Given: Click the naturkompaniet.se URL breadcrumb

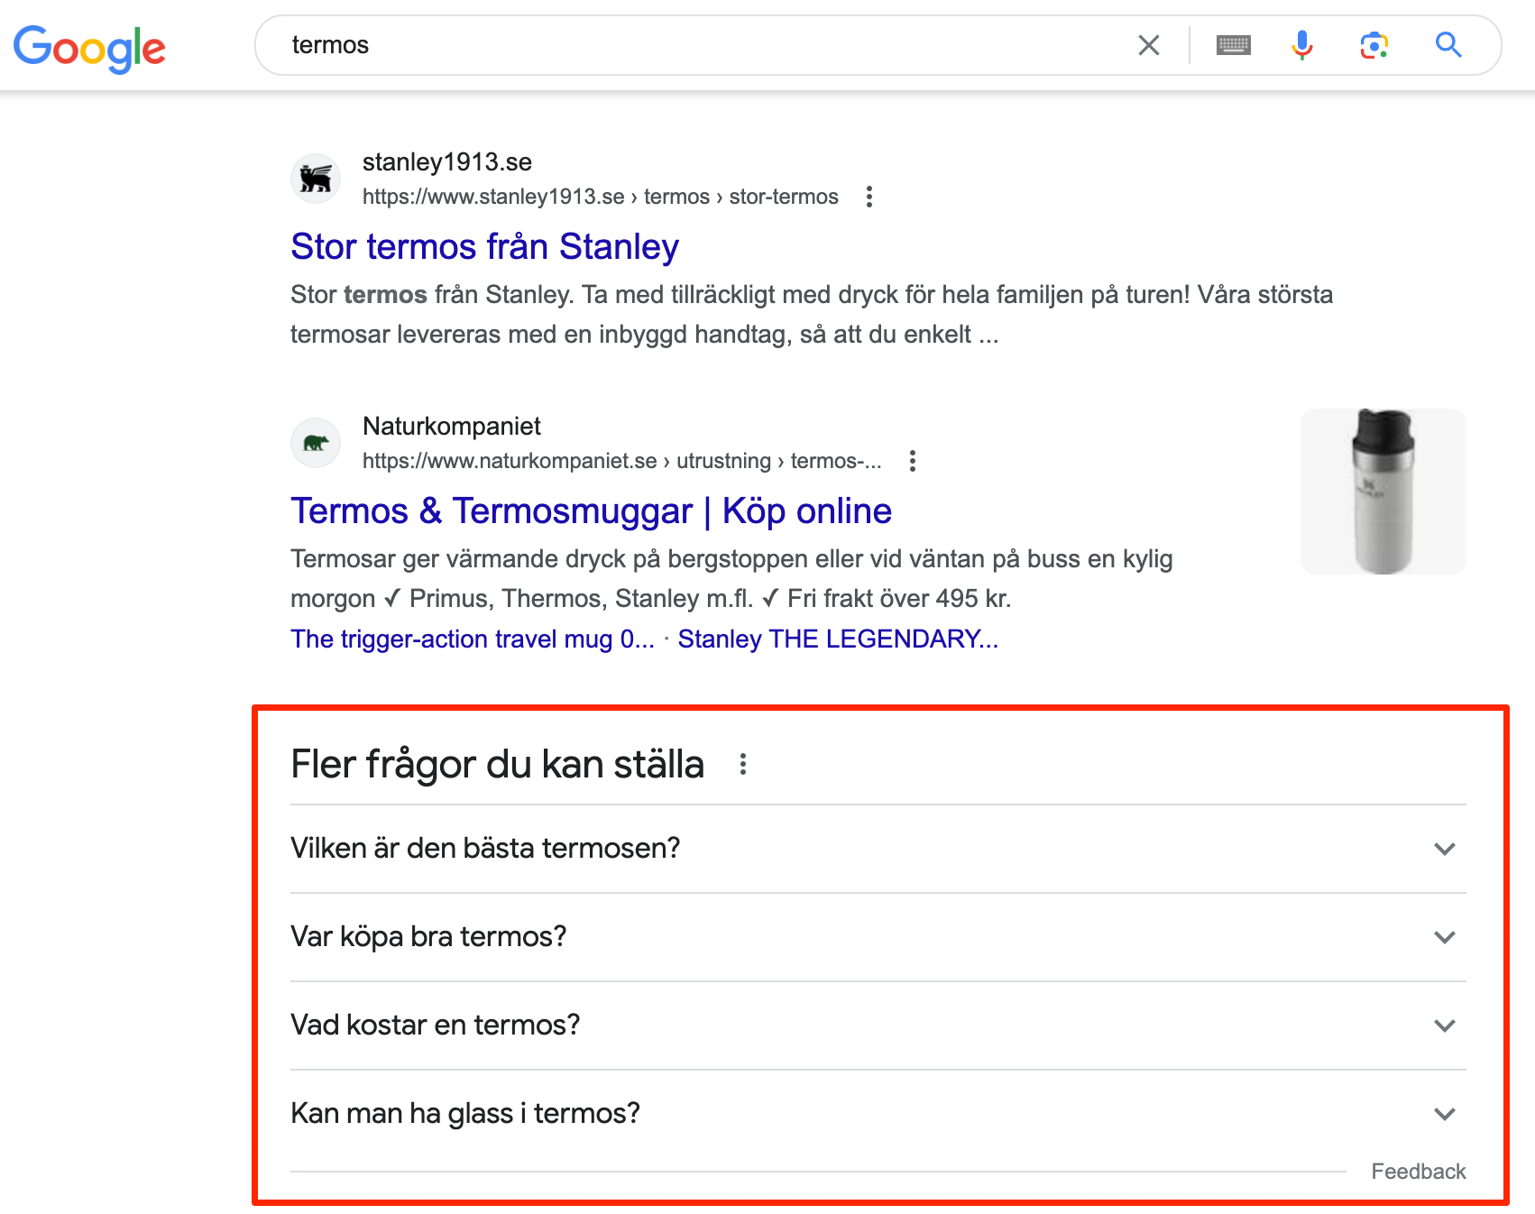Looking at the screenshot, I should click(621, 461).
